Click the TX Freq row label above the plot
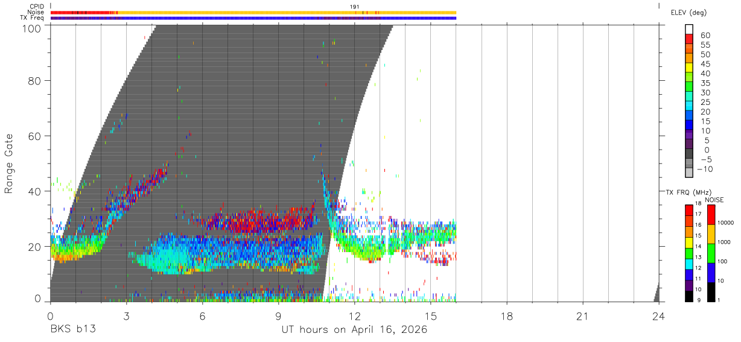 pyautogui.click(x=32, y=18)
